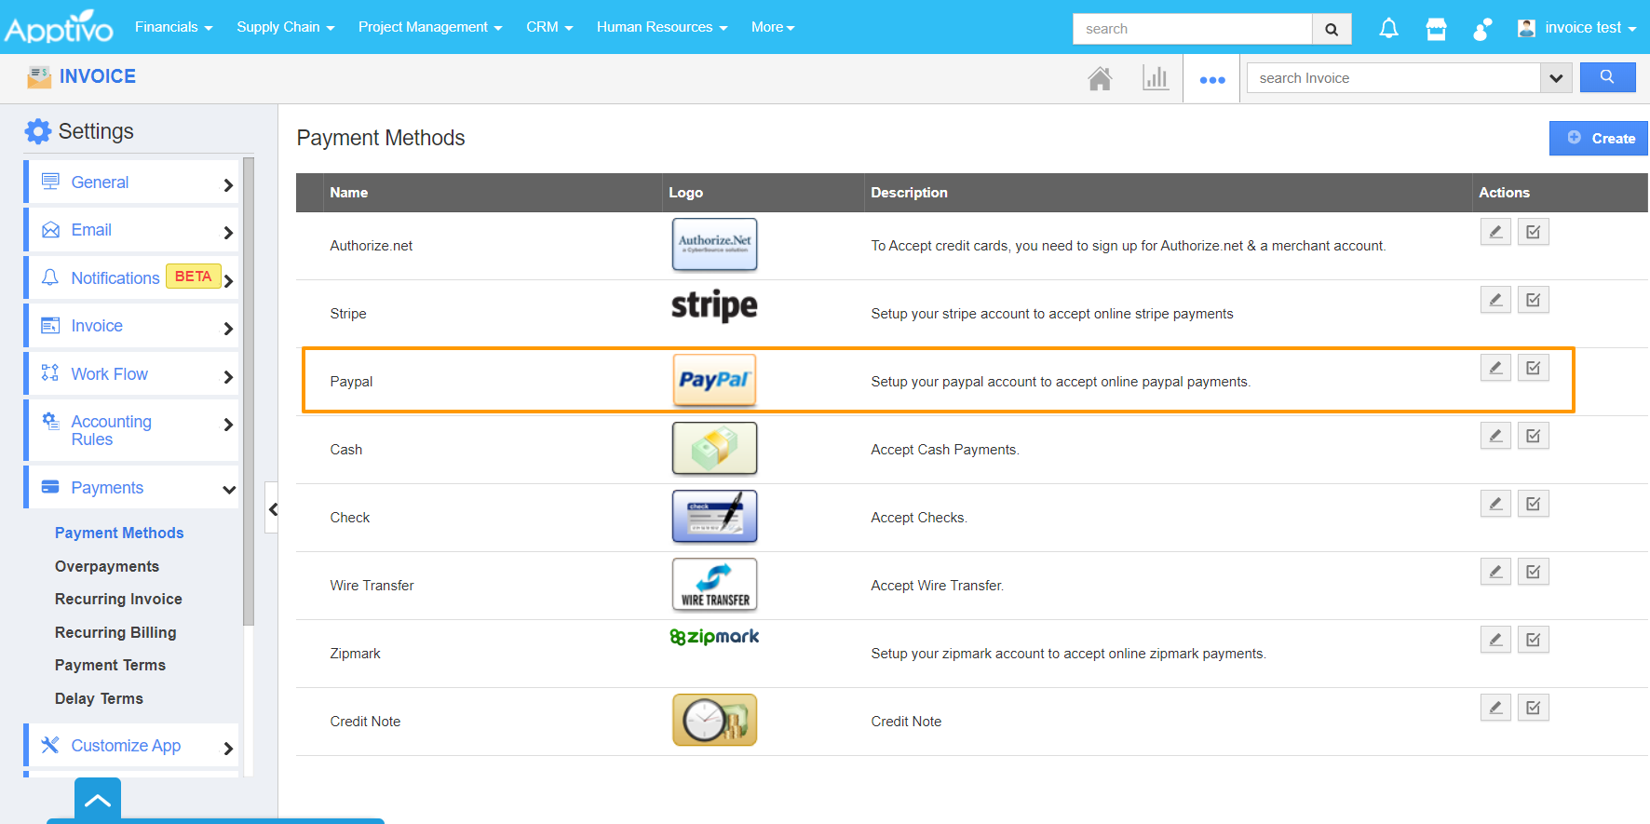Open the More menu
Image resolution: width=1650 pixels, height=824 pixels.
pyautogui.click(x=773, y=27)
